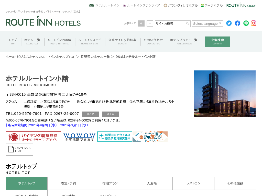The height and width of the screenshot is (196, 262).
Task: Click the 臨時休館期間 notice text
Action: (x=47, y=125)
